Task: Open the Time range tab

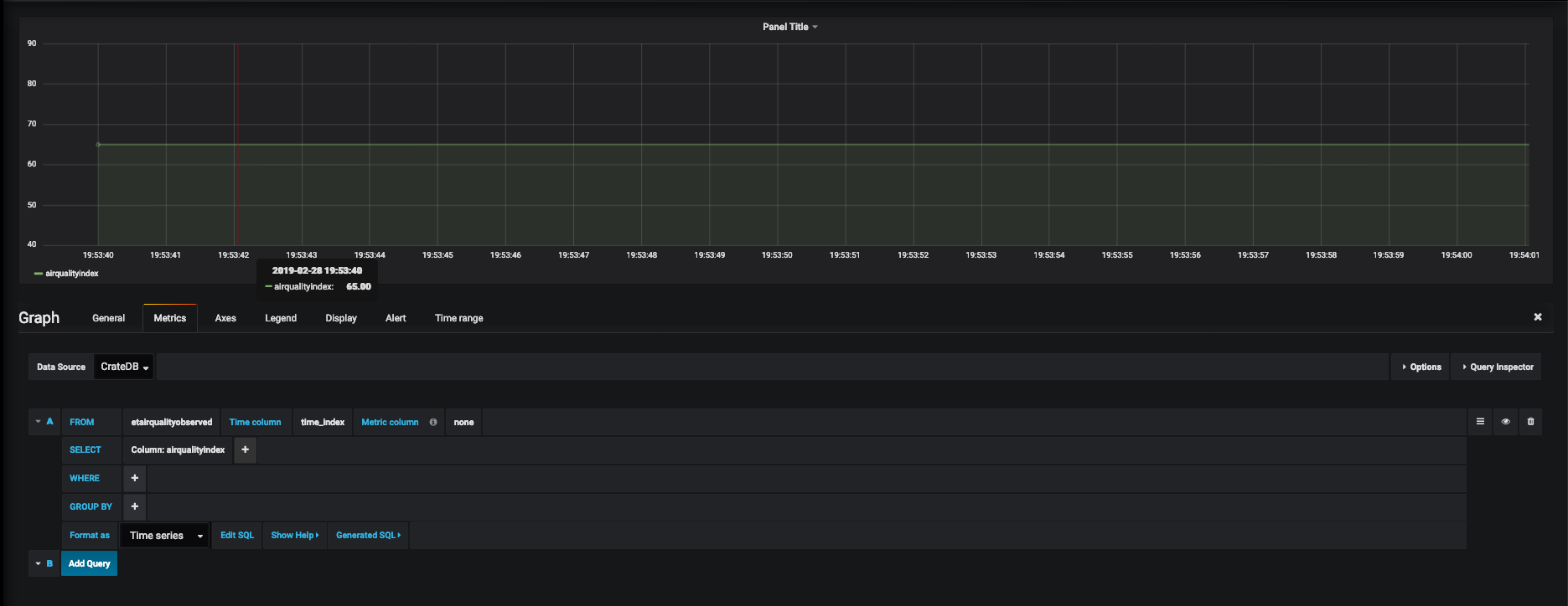Action: pyautogui.click(x=458, y=318)
